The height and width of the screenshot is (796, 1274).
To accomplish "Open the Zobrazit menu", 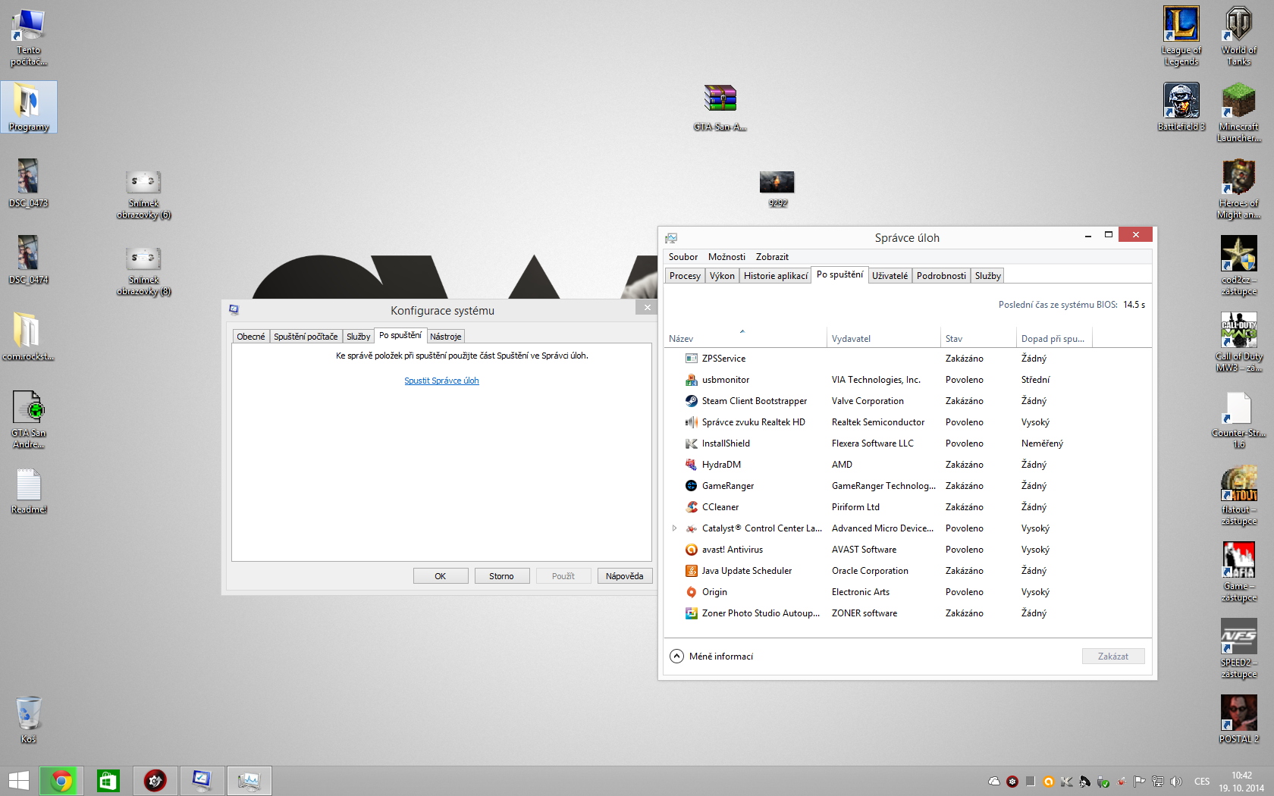I will tap(772, 257).
